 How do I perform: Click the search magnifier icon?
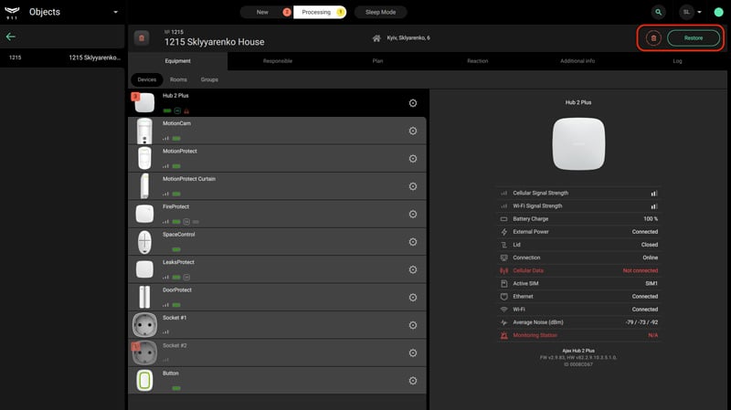point(658,12)
